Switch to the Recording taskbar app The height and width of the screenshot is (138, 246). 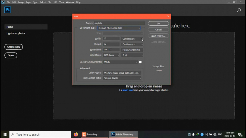95,134
